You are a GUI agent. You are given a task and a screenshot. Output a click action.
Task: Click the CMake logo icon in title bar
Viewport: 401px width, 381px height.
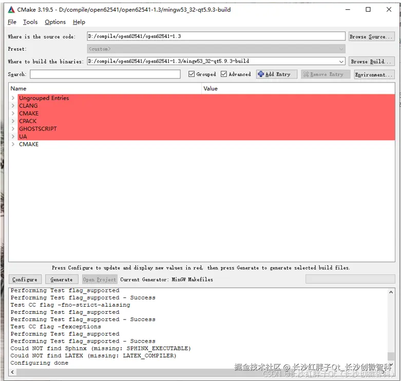pyautogui.click(x=11, y=10)
